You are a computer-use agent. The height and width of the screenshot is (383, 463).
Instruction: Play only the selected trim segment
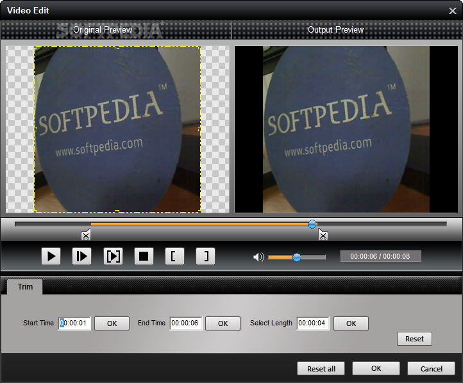[113, 256]
